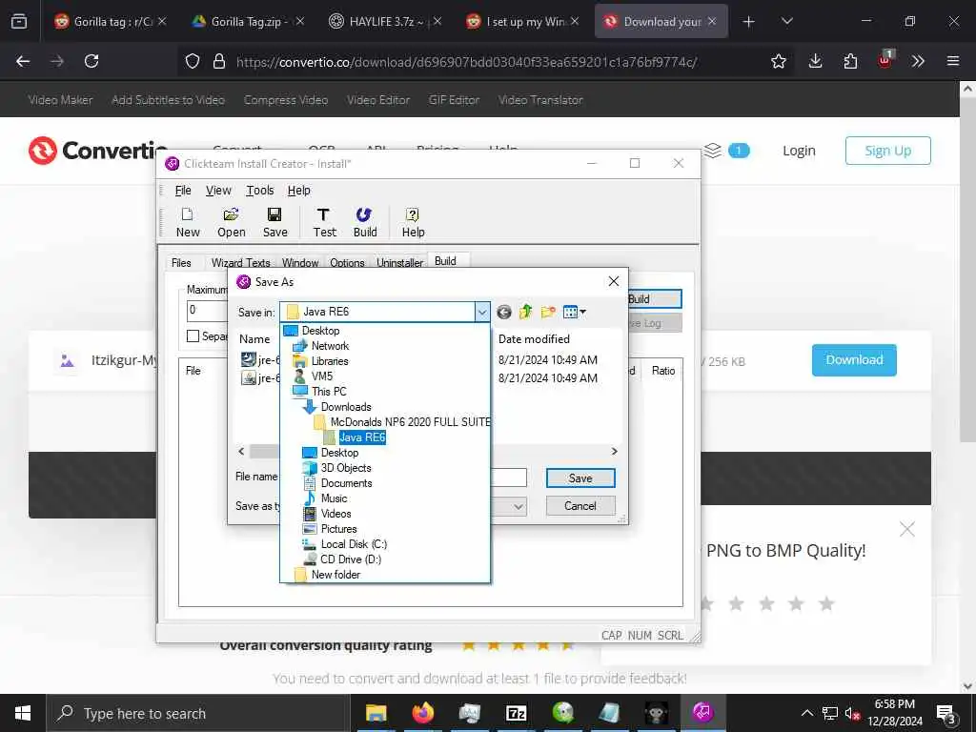
Task: Click the Windows taskbar search box
Action: 197,713
